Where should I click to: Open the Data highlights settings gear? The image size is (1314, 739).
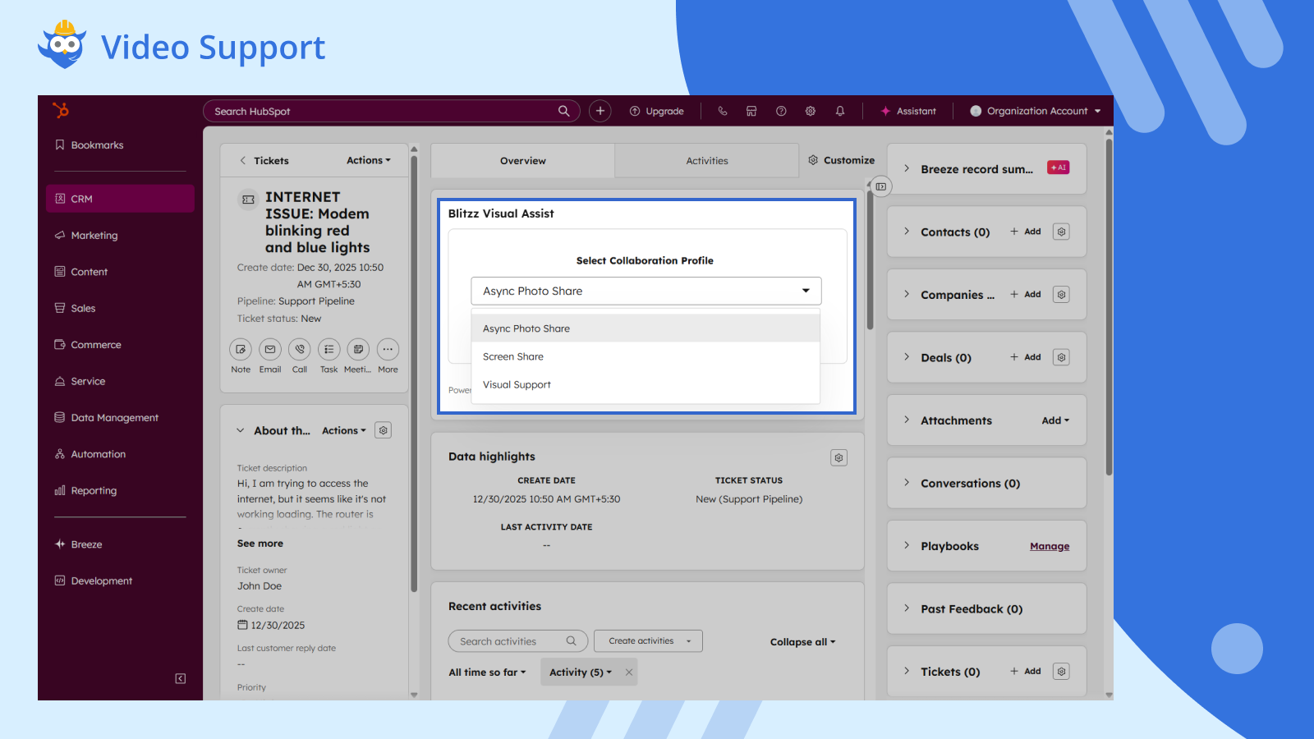pyautogui.click(x=838, y=457)
